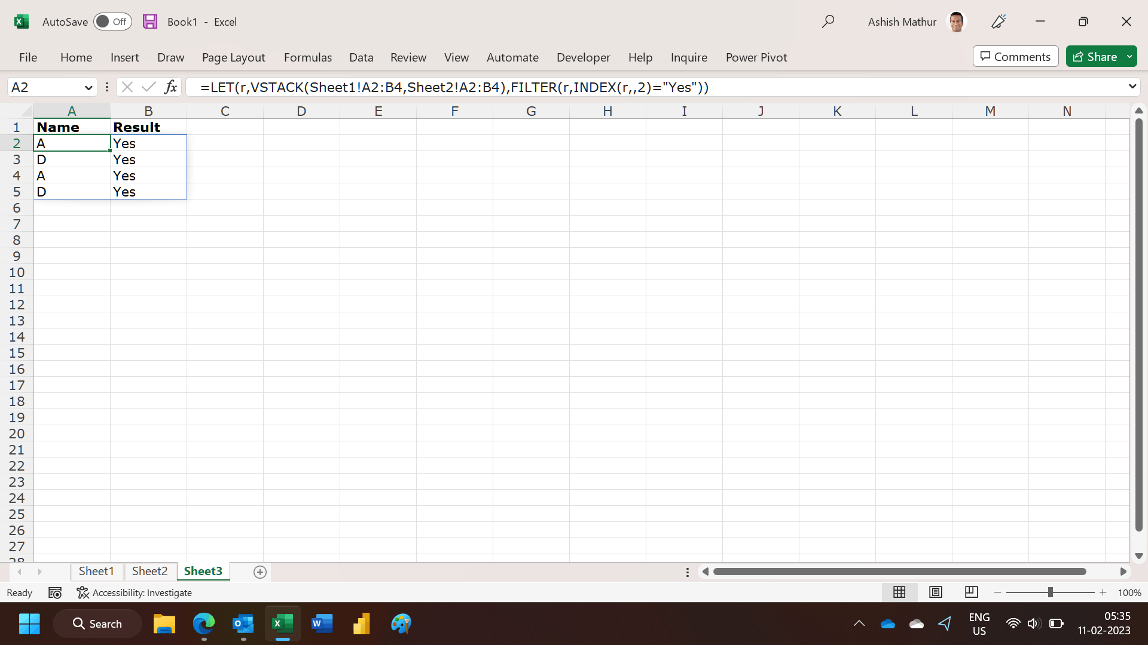1148x645 pixels.
Task: Select the Normal view toggle button
Action: [x=899, y=592]
